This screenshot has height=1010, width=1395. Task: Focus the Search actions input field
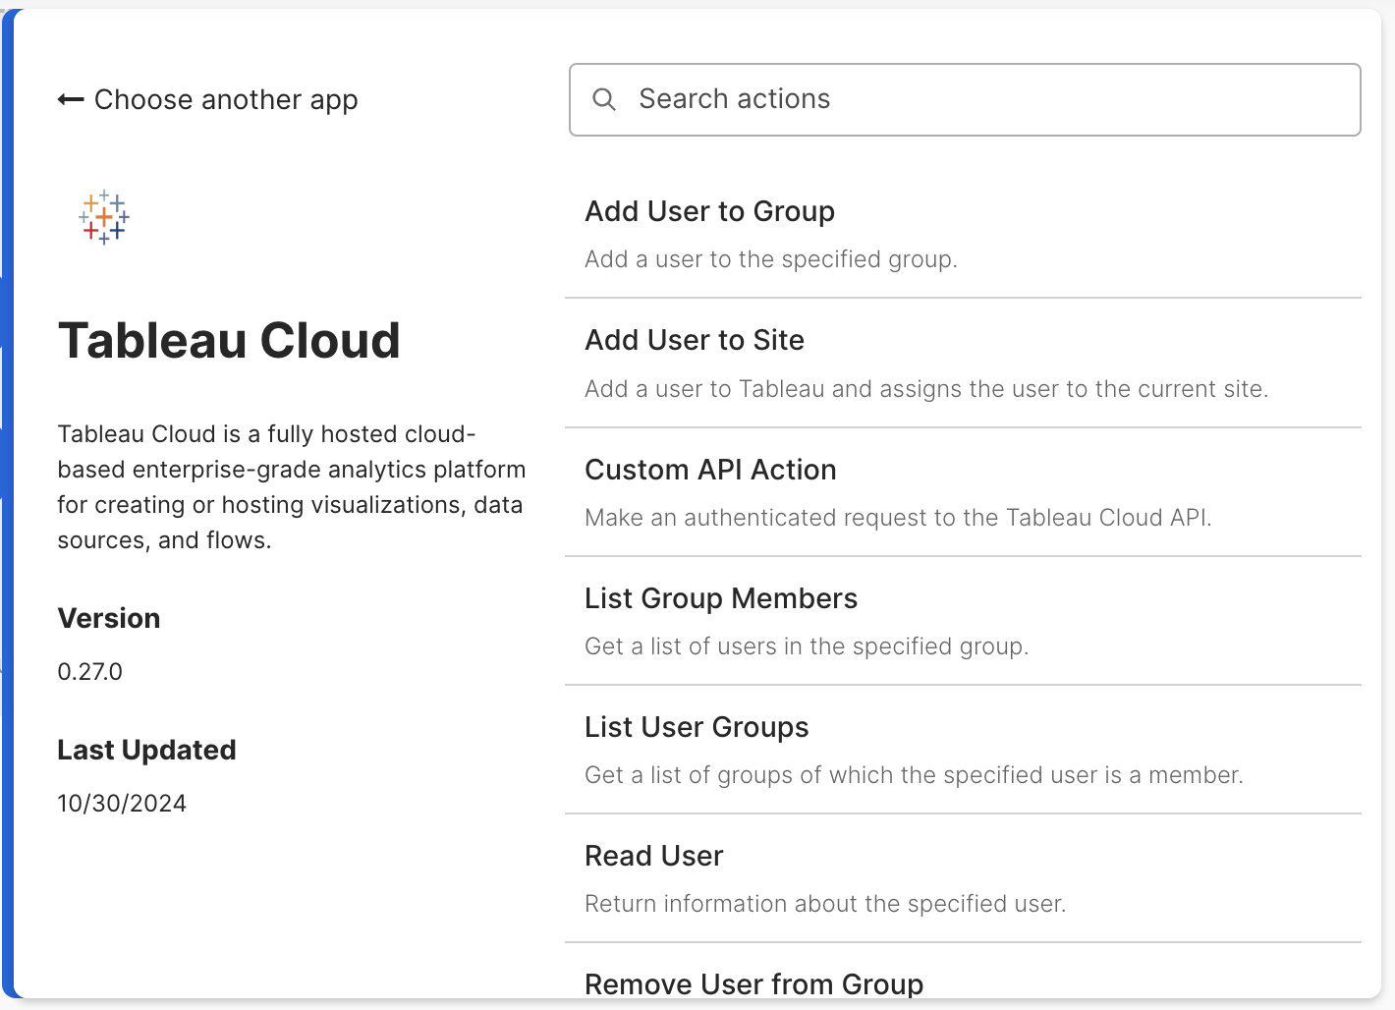tap(982, 99)
